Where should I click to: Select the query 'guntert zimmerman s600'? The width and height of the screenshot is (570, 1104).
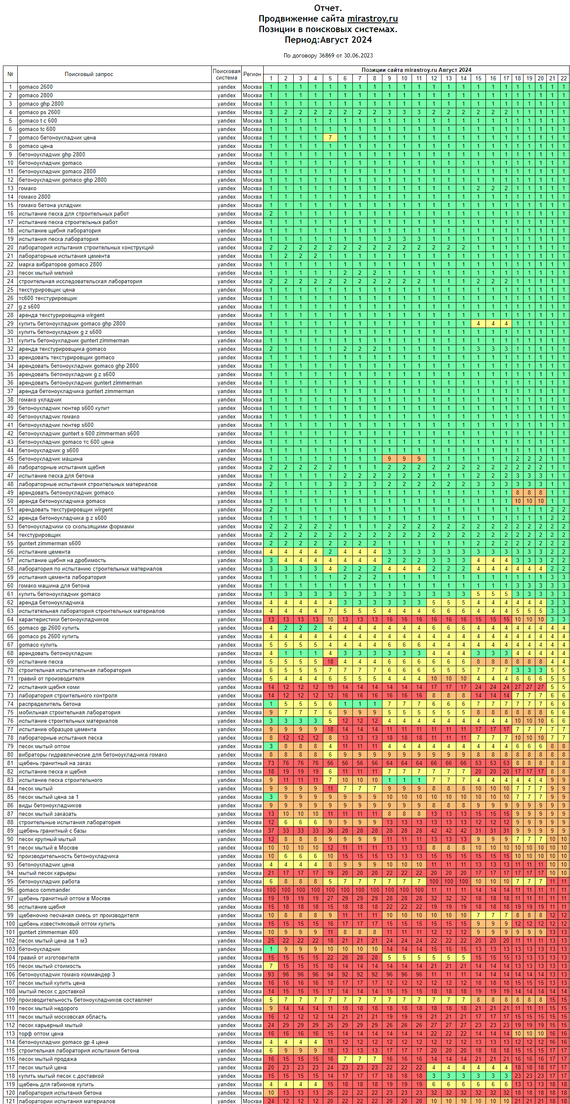pyautogui.click(x=50, y=544)
